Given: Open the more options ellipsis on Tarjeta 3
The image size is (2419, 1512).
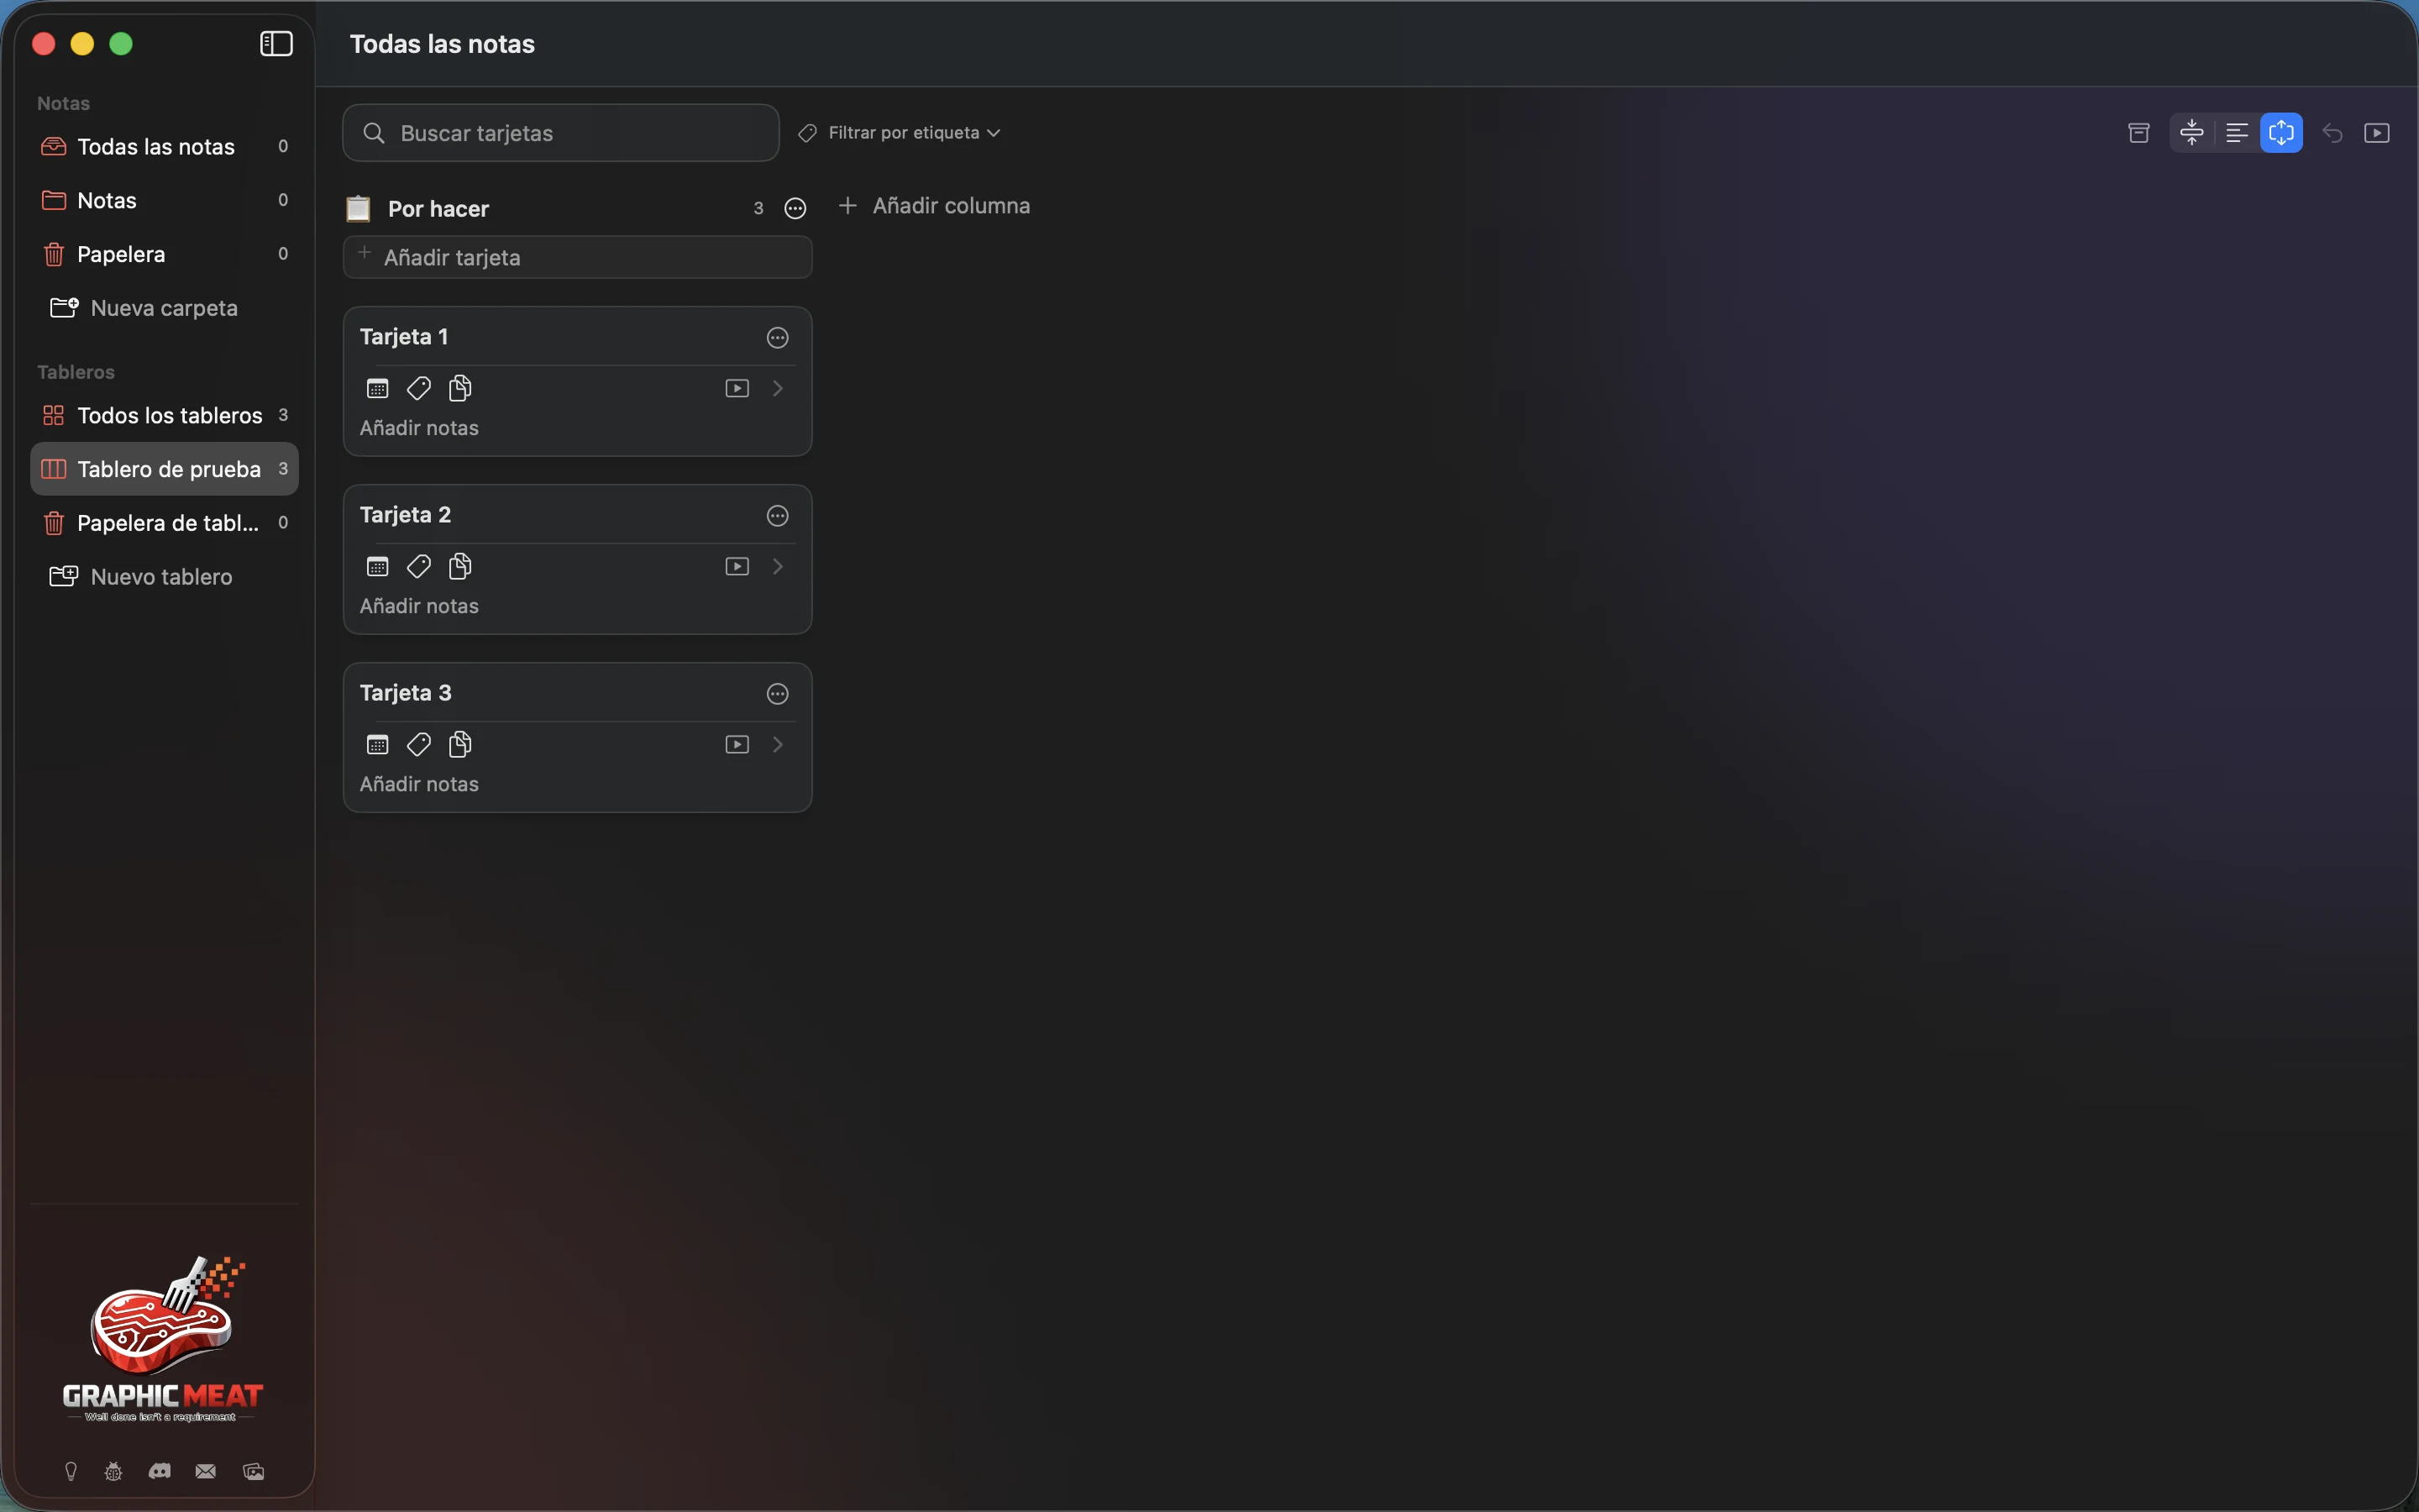Looking at the screenshot, I should 778,694.
